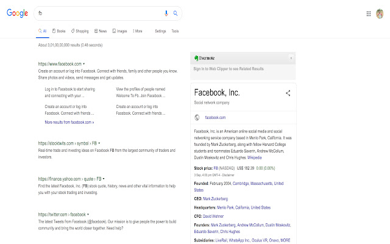Screen dimensions: 390x244
Task: Click Eduardo Saverin in Founders list
Action: (206, 232)
